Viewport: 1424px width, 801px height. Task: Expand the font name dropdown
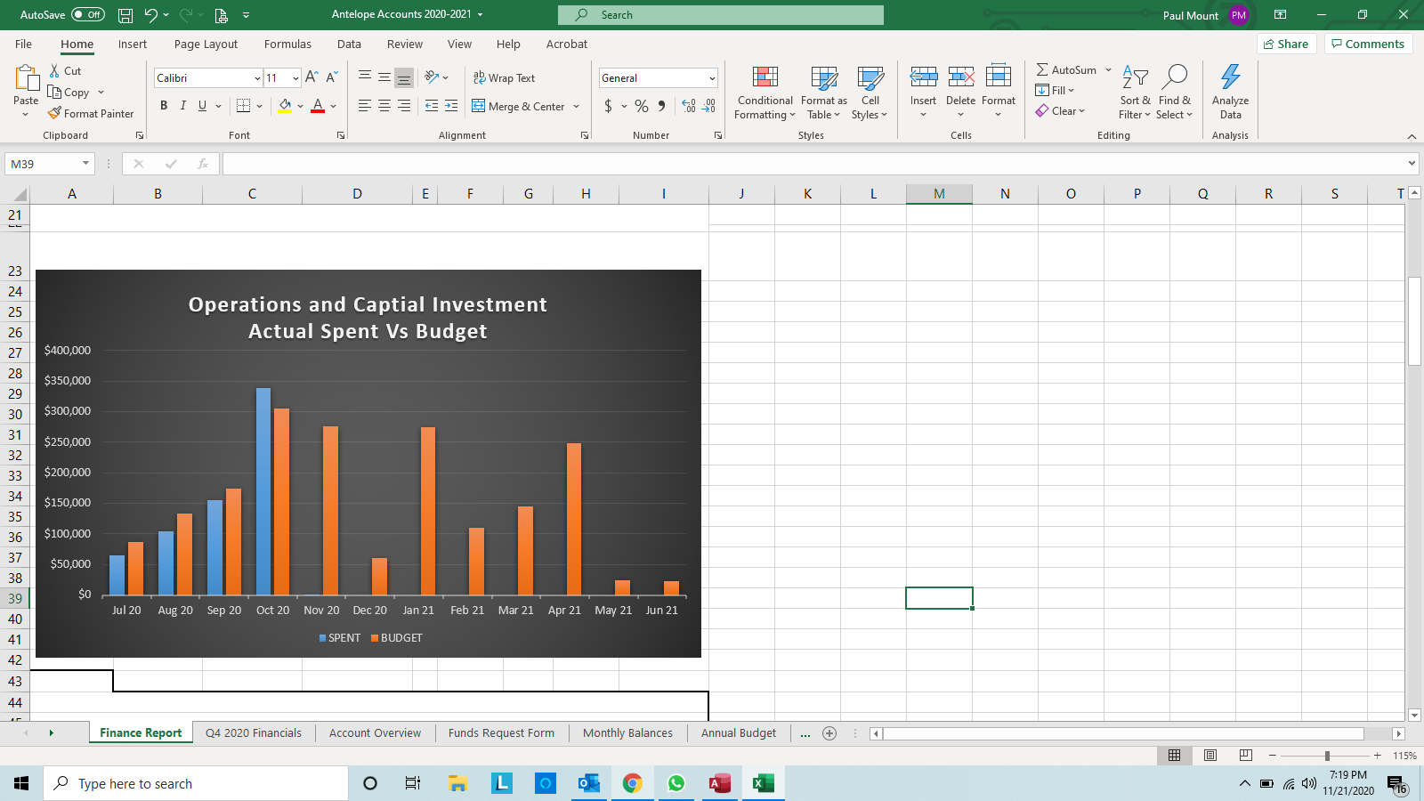257,78
